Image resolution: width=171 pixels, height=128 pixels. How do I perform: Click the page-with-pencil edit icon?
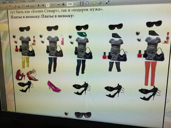click(15, 6)
